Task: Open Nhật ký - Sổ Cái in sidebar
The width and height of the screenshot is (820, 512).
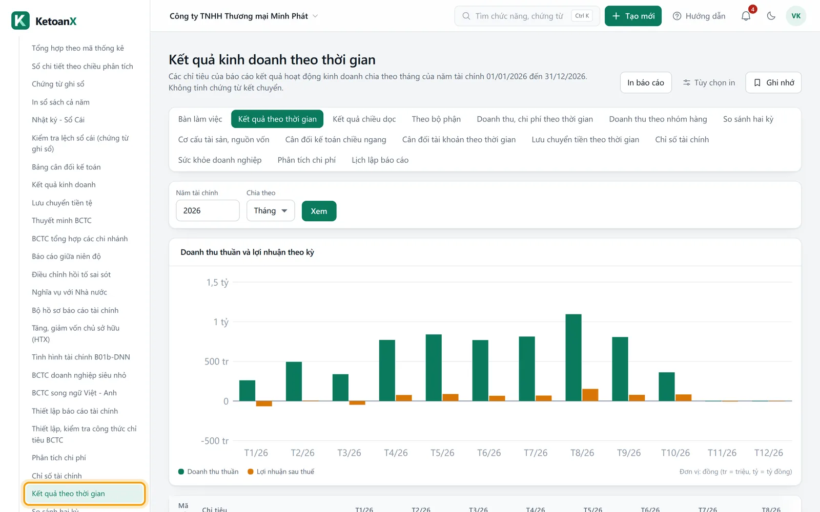Action: pyautogui.click(x=58, y=120)
